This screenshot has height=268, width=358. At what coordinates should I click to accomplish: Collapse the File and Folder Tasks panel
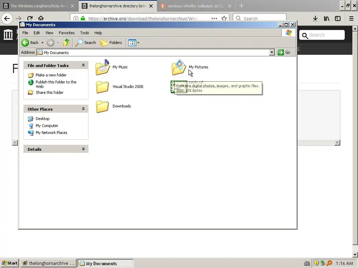coord(83,65)
